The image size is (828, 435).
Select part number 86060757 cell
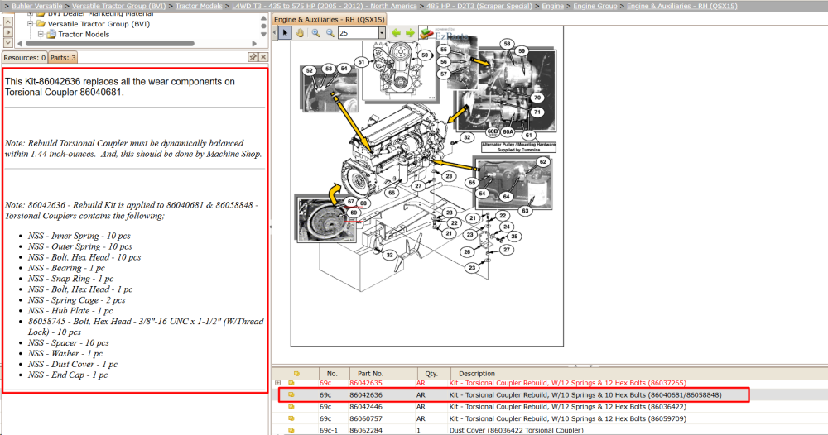pos(366,418)
